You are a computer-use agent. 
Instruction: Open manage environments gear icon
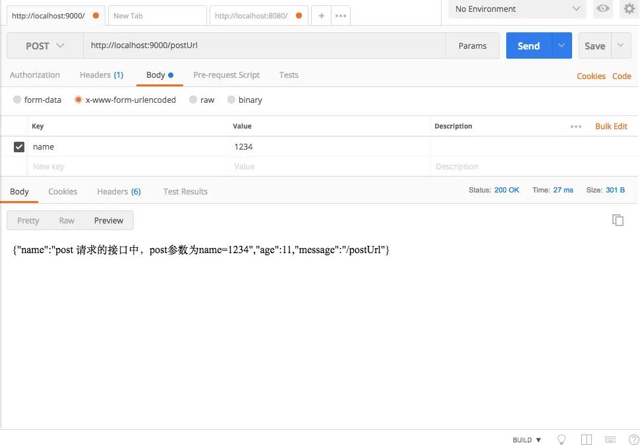click(629, 9)
